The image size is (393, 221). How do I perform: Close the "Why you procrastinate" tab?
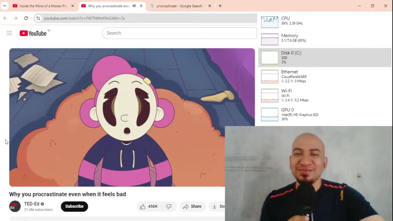click(x=141, y=6)
